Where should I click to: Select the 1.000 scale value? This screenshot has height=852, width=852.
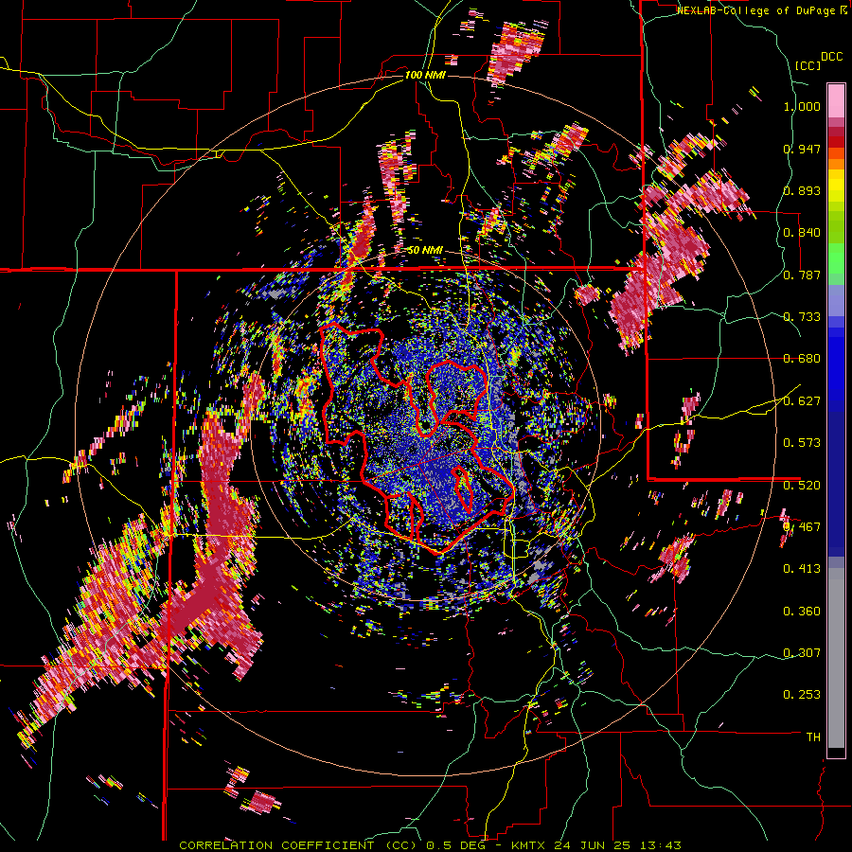pyautogui.click(x=802, y=106)
